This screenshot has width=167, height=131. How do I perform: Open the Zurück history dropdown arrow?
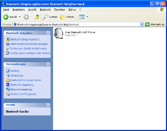click(20, 17)
